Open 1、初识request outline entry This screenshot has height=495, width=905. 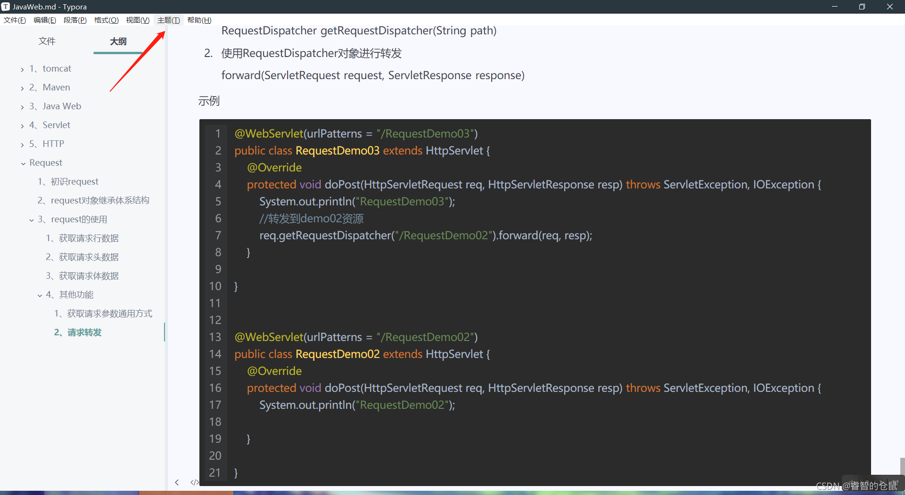68,182
